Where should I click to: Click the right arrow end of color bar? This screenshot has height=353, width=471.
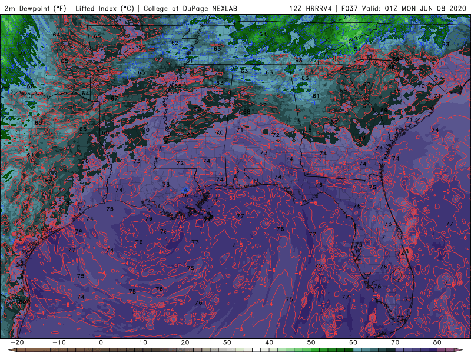tap(459, 350)
